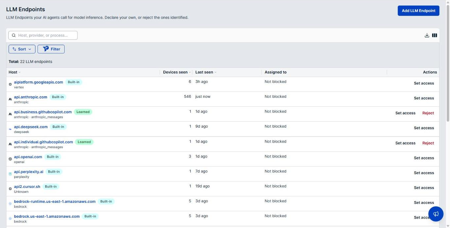Click provider icon beside aiplatform.googleapis.com
Screen dimensions: 450x228
[10, 84]
